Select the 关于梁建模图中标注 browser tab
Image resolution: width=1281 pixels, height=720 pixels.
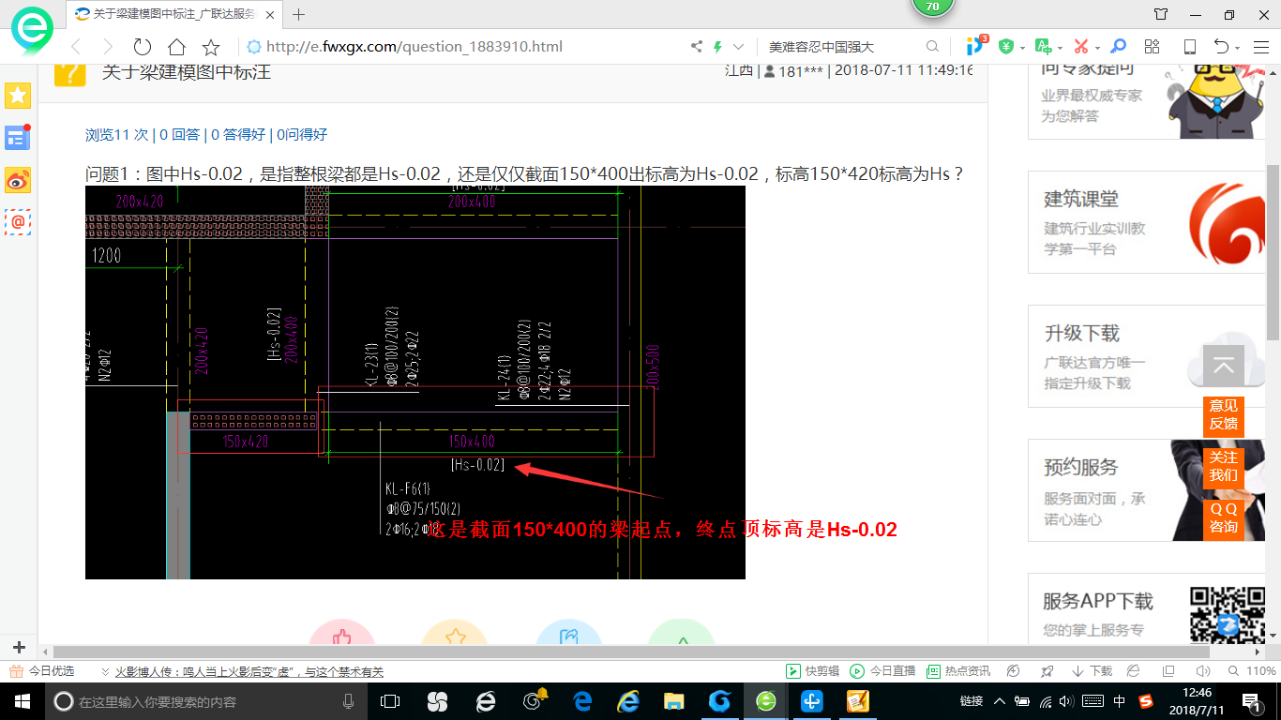pos(176,14)
